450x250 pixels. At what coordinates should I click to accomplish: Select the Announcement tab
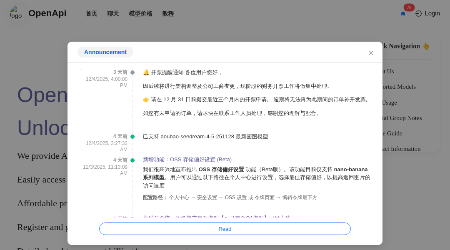(105, 52)
